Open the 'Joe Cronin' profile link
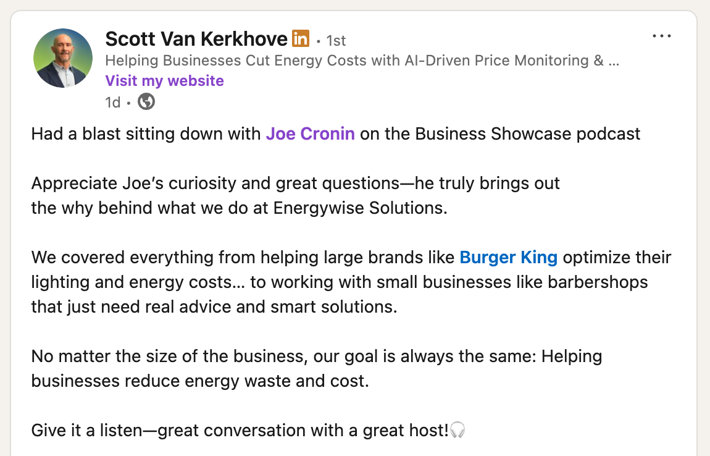Screen dimensions: 710x456 pyautogui.click(x=310, y=133)
